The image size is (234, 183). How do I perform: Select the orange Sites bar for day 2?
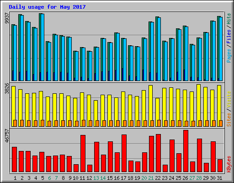tap(22, 123)
